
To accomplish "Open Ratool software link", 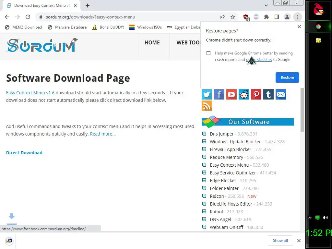I will click(x=216, y=212).
